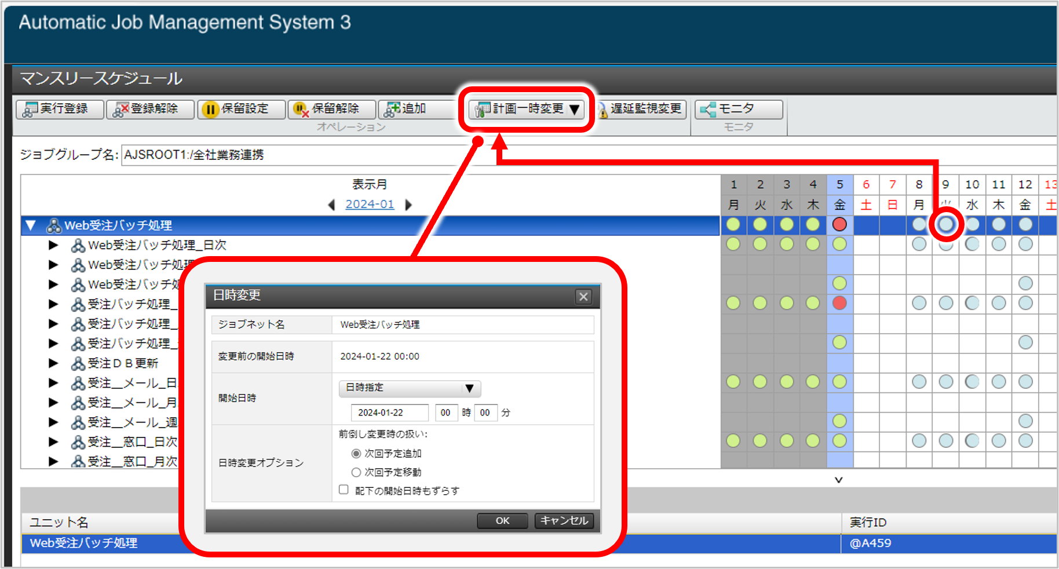Select jobnet icon of 受注ＤＢ更新
This screenshot has height=569, width=1059.
78,364
